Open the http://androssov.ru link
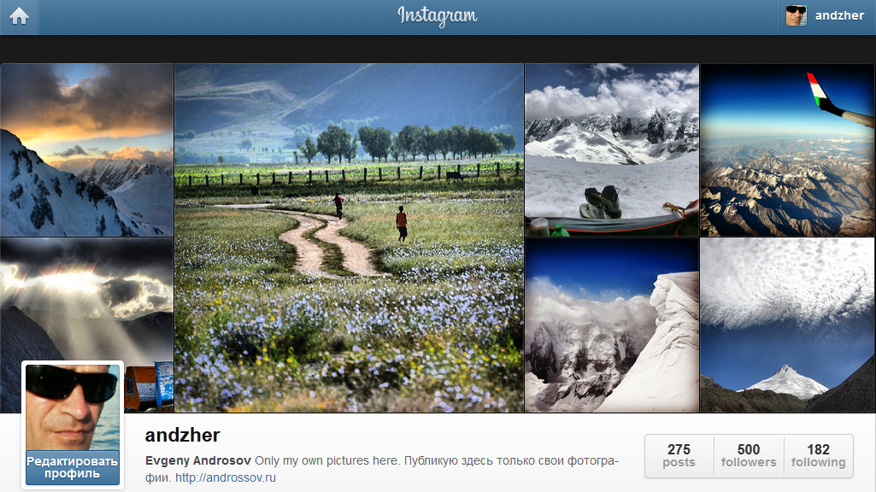The image size is (876, 492). (x=226, y=478)
